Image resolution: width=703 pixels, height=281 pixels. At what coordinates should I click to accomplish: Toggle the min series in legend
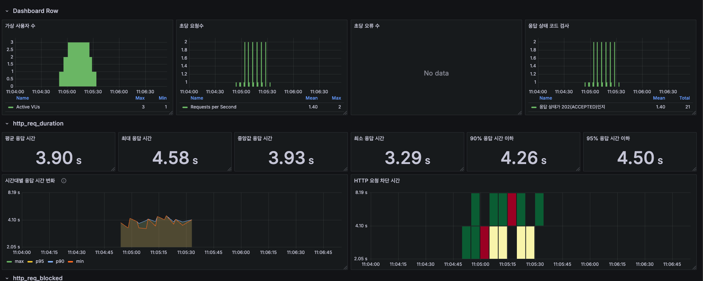click(80, 261)
